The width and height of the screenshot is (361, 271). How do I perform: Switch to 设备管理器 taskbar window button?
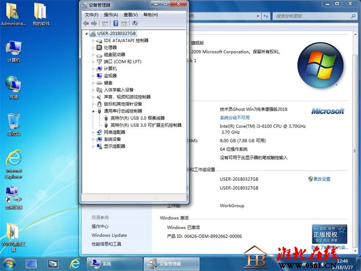[172, 264]
